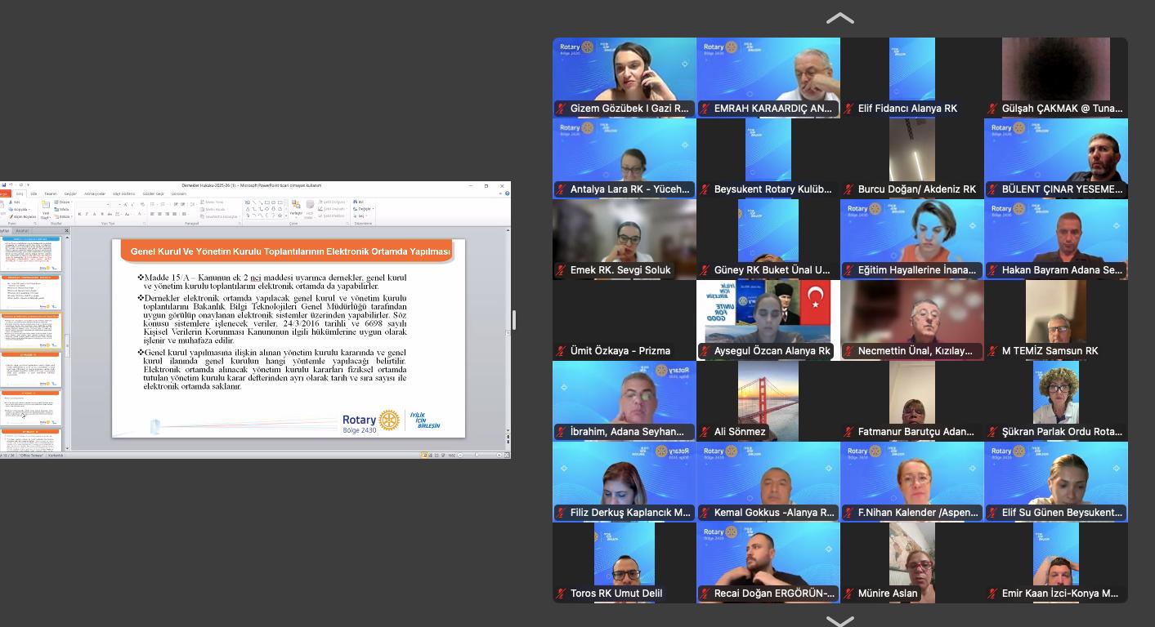
Task: Open the Animasyonlar ribbon tab
Action: (95, 193)
